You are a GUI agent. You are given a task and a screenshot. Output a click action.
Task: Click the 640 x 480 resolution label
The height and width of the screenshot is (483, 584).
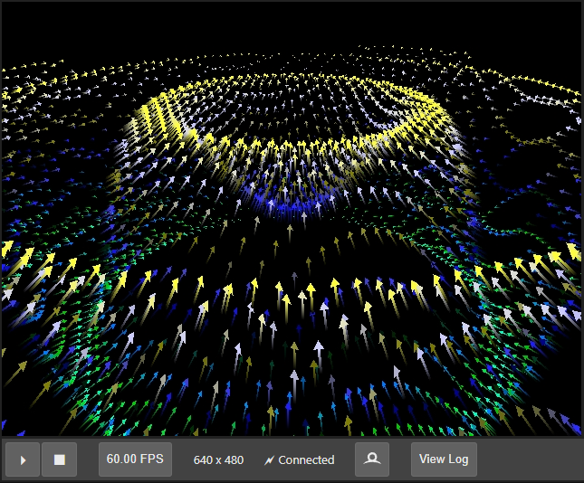218,460
